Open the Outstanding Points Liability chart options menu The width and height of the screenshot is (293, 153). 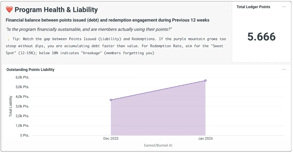point(284,70)
